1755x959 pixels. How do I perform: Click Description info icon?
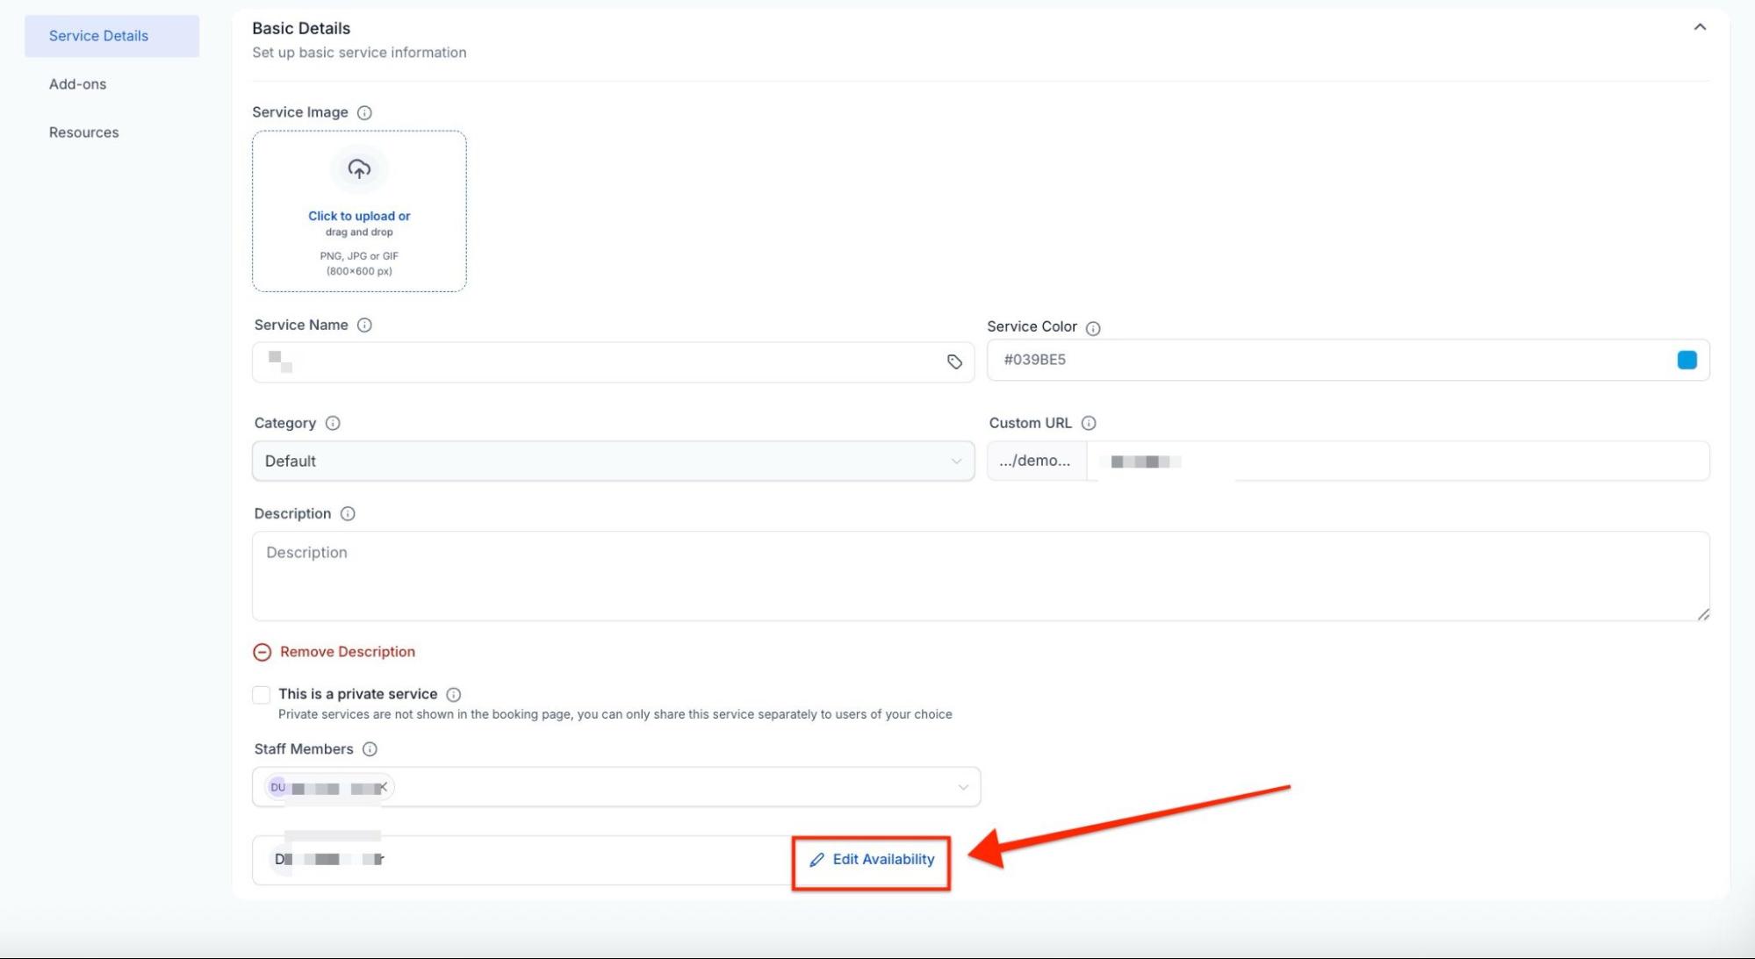(348, 514)
